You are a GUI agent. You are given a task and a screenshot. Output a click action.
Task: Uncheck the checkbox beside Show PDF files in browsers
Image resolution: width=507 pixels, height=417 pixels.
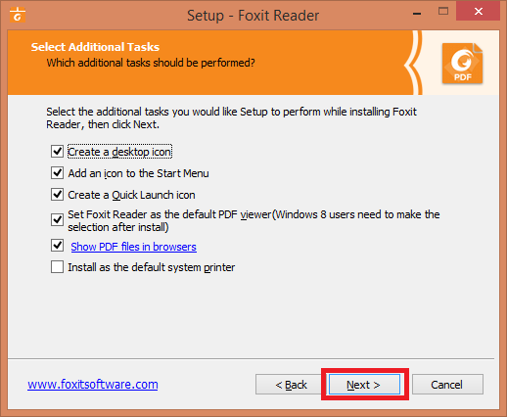pyautogui.click(x=57, y=246)
